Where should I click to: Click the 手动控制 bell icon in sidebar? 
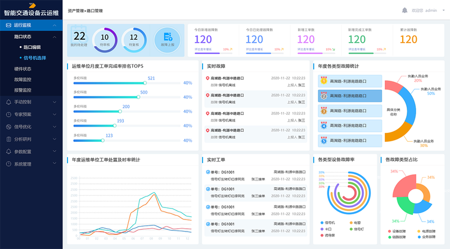pyautogui.click(x=8, y=102)
